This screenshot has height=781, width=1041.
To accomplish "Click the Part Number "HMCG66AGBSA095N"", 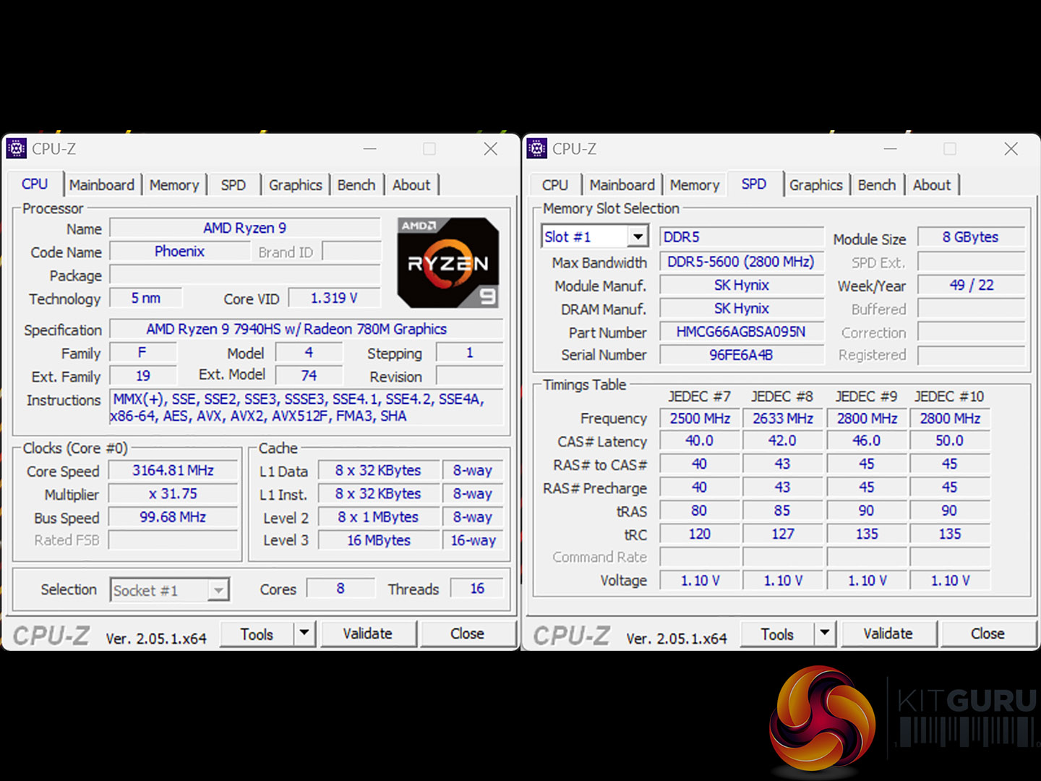I will 742,332.
